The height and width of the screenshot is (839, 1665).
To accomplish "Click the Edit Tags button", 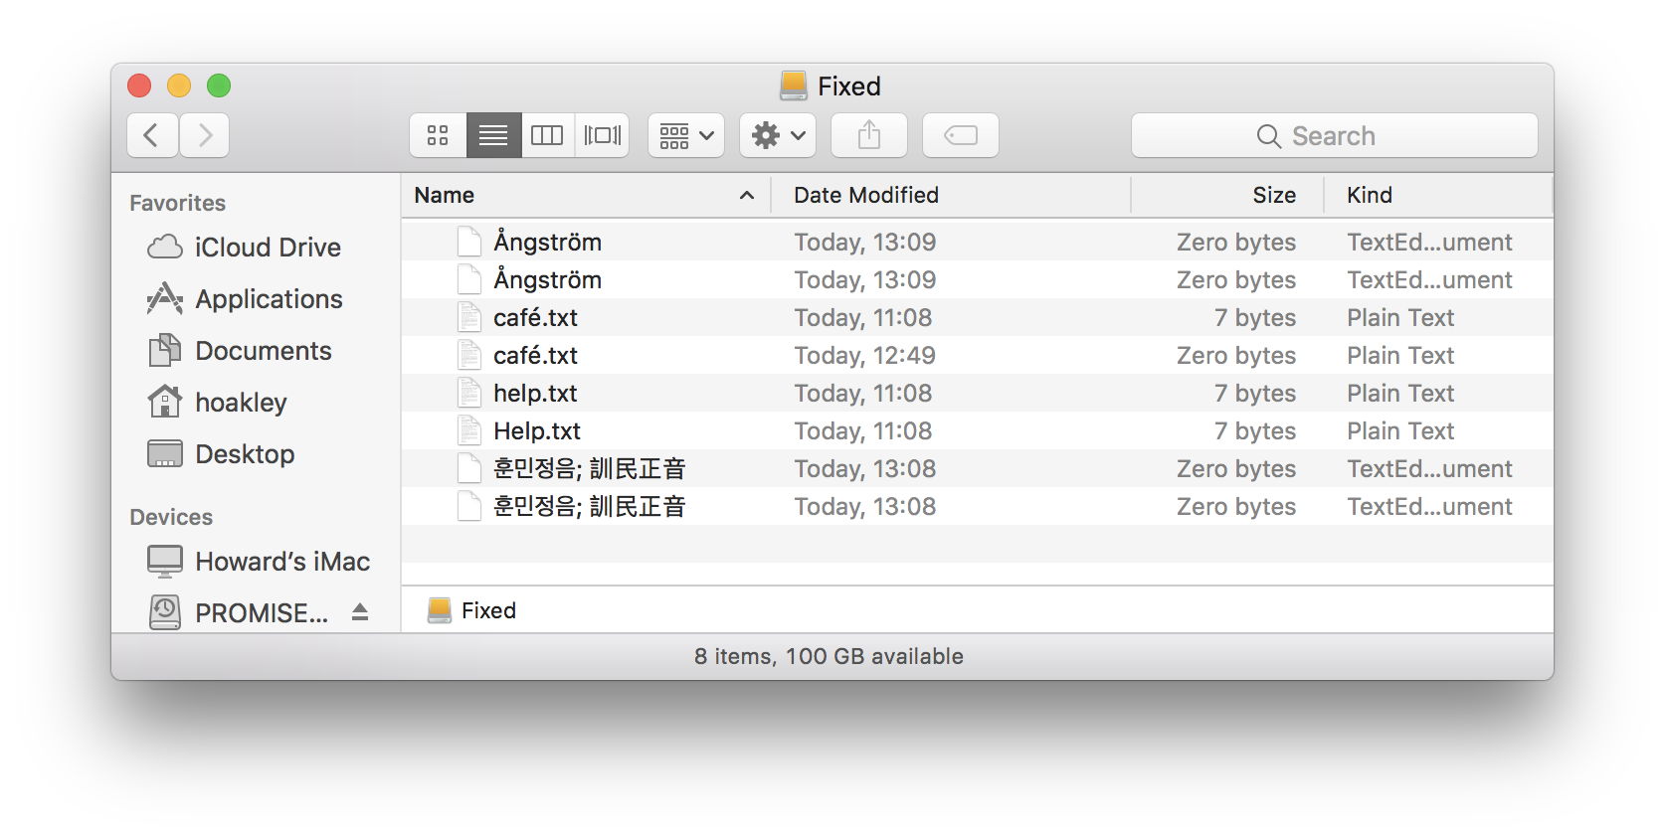I will [x=960, y=135].
